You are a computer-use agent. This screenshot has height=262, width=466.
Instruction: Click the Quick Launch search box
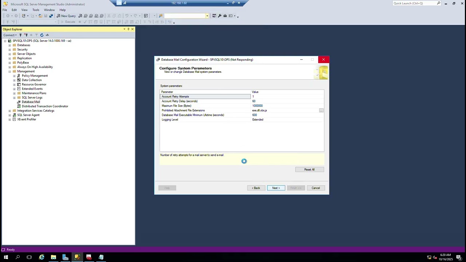point(417,3)
